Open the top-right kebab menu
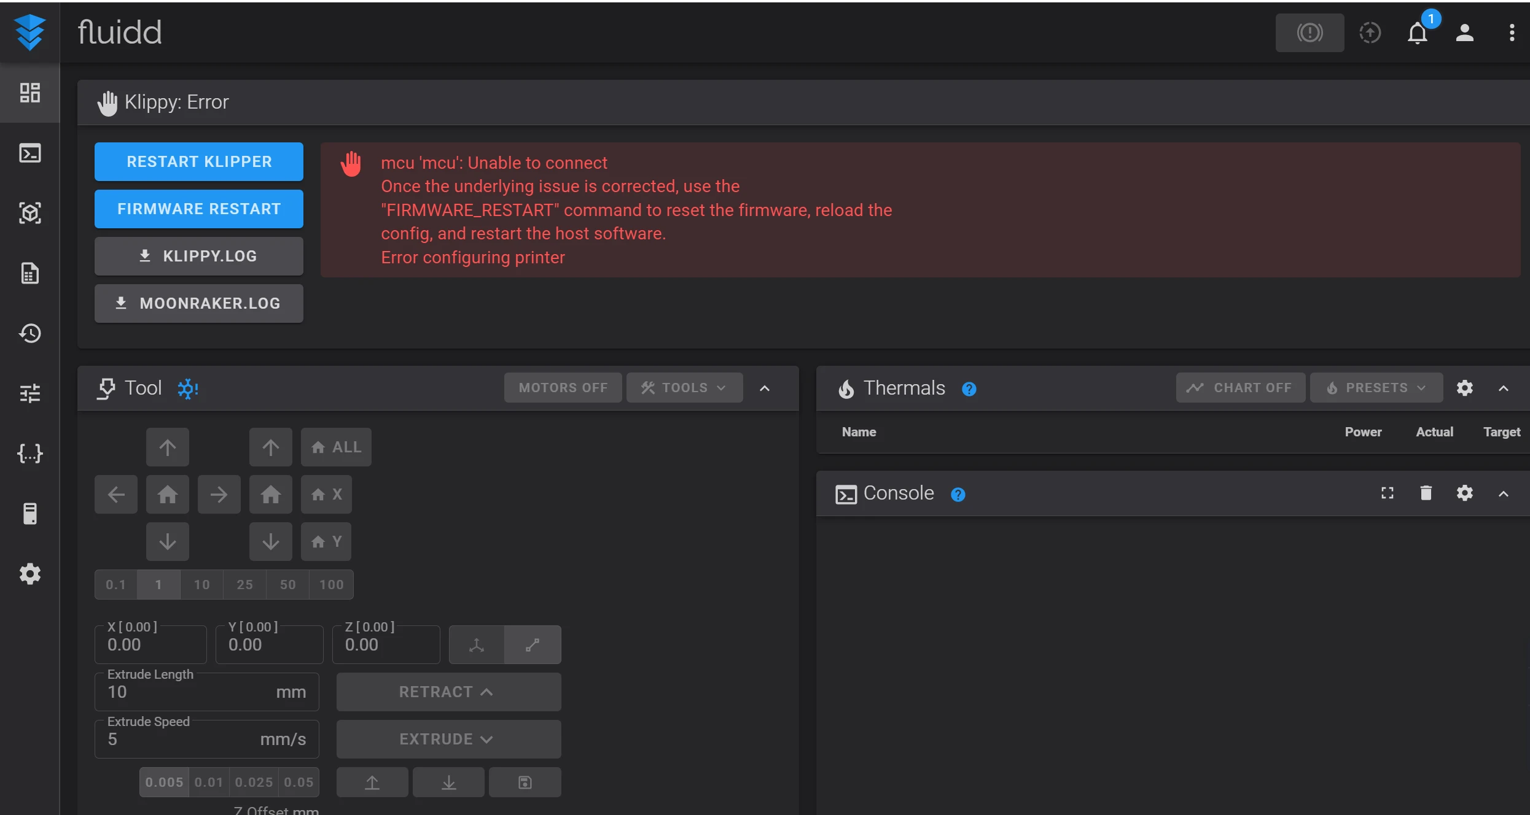Screen dimensions: 1530x815 click(1512, 33)
